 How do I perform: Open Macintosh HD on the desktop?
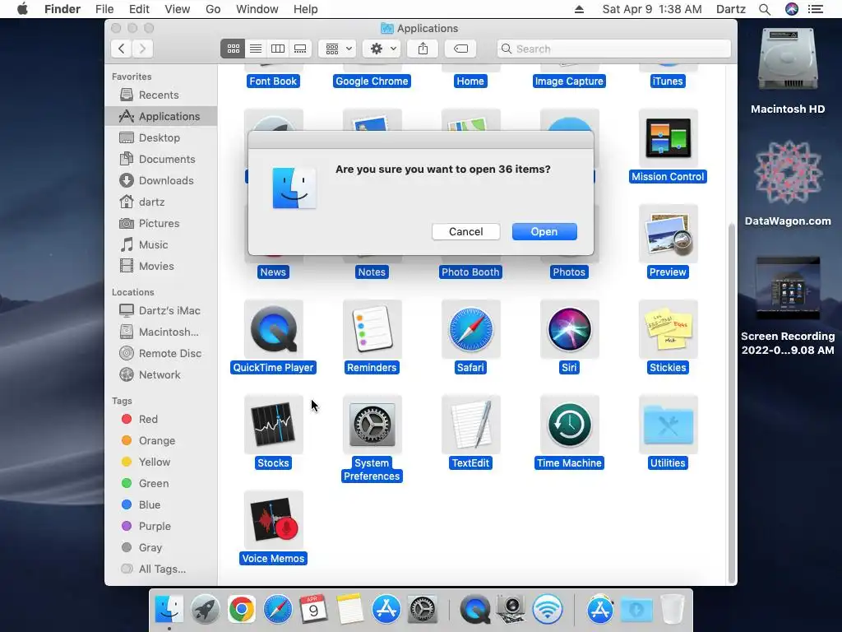(787, 60)
